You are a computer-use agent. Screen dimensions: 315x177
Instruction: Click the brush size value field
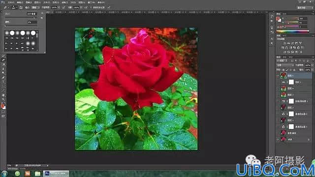point(31,14)
